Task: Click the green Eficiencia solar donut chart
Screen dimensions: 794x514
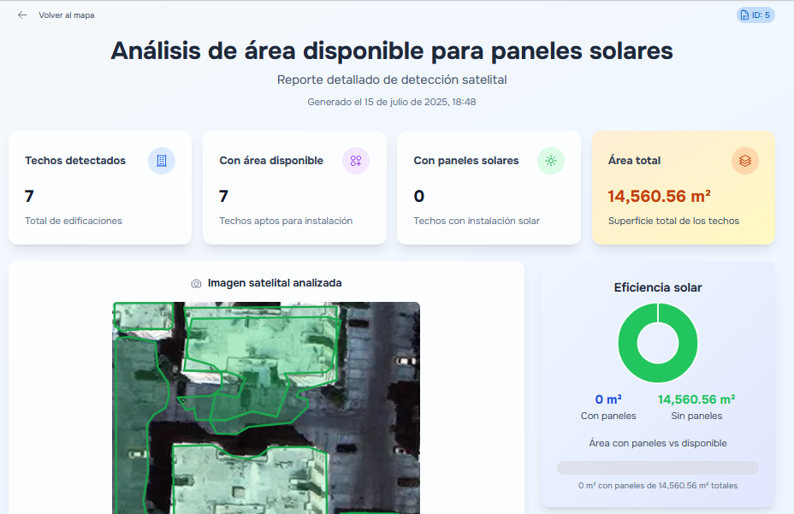Action: [658, 343]
